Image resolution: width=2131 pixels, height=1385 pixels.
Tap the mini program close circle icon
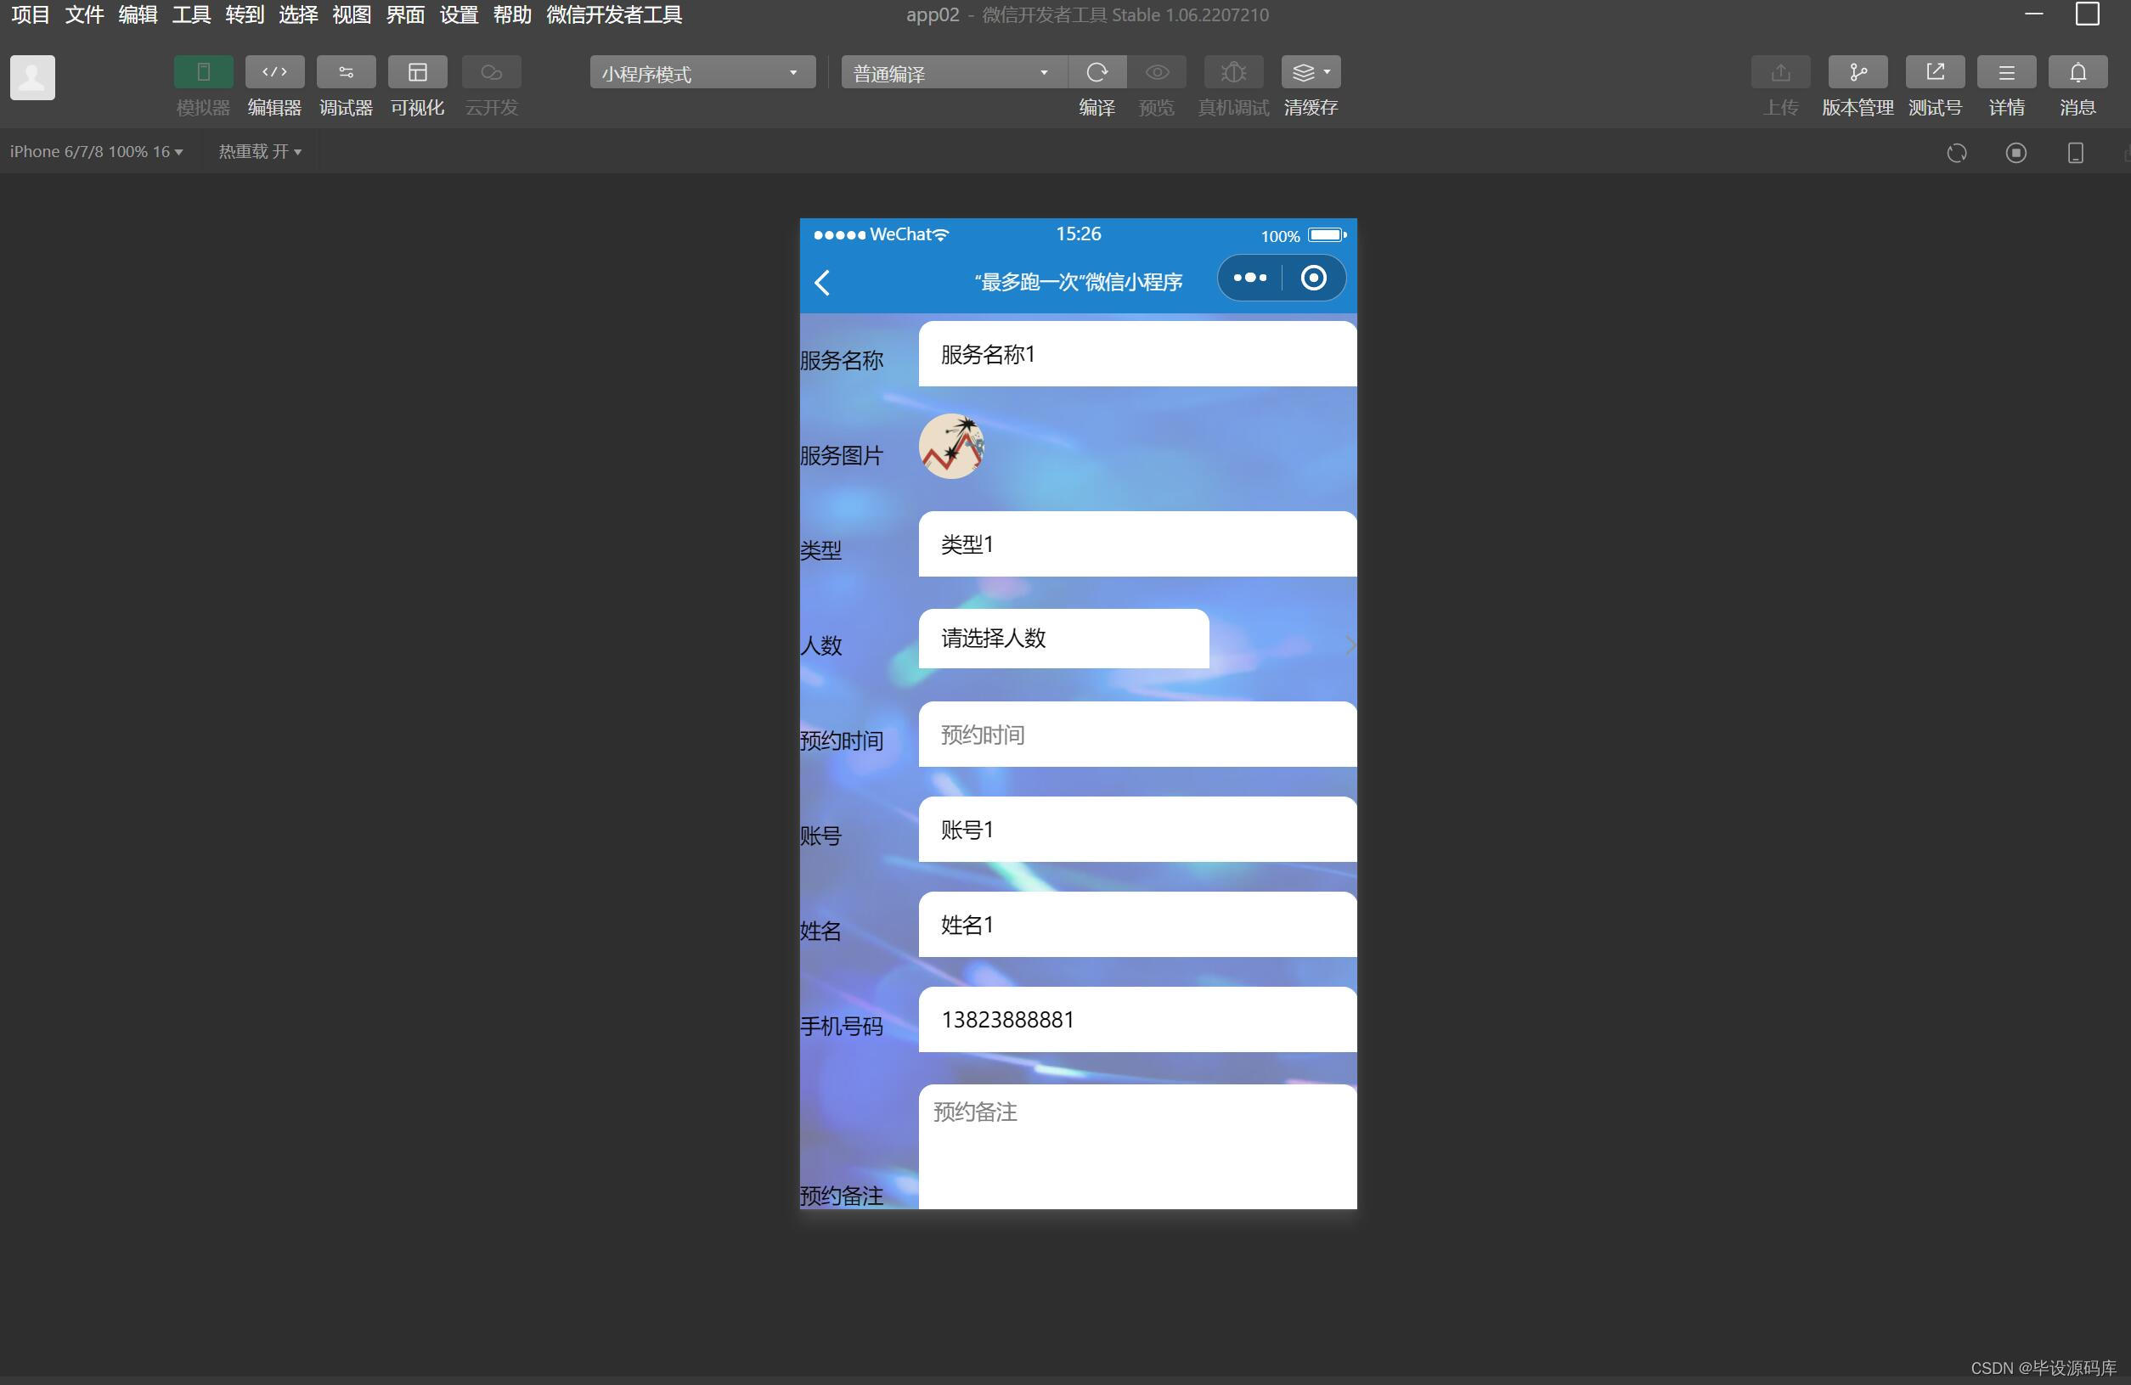coord(1312,279)
